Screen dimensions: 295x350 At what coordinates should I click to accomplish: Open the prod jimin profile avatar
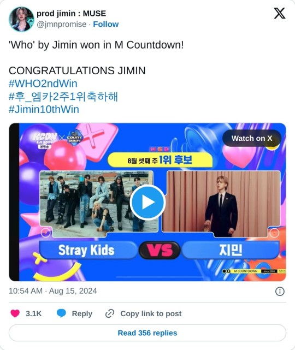(21, 19)
